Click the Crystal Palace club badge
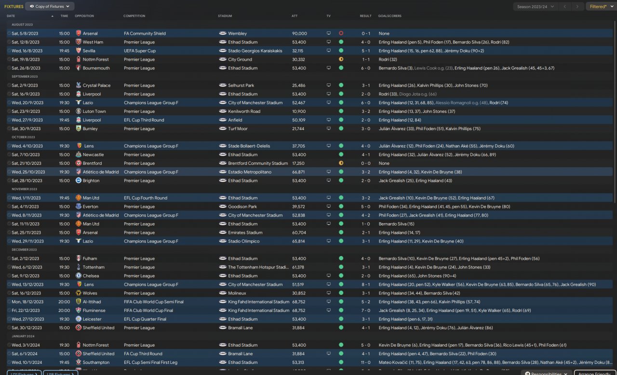Image resolution: width=617 pixels, height=375 pixels. (79, 85)
